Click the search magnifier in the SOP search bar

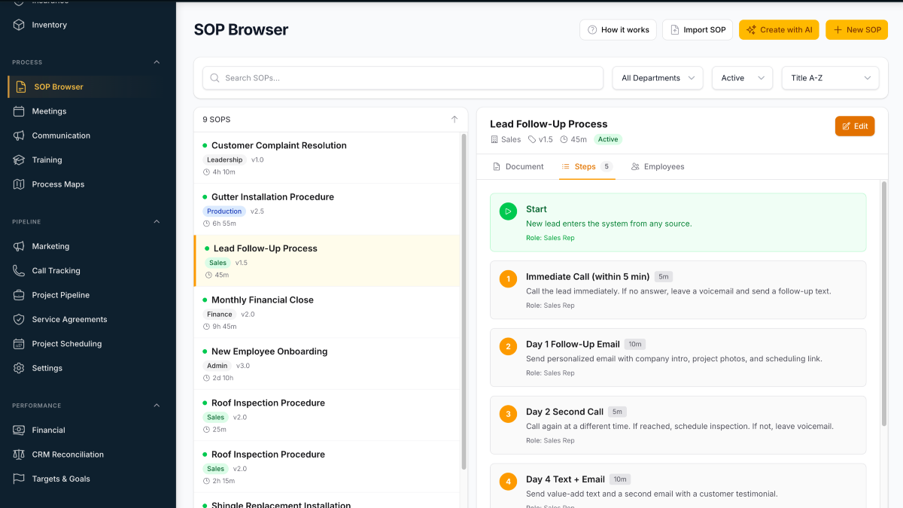214,78
